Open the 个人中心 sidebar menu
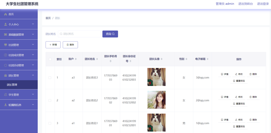 (x=19, y=24)
